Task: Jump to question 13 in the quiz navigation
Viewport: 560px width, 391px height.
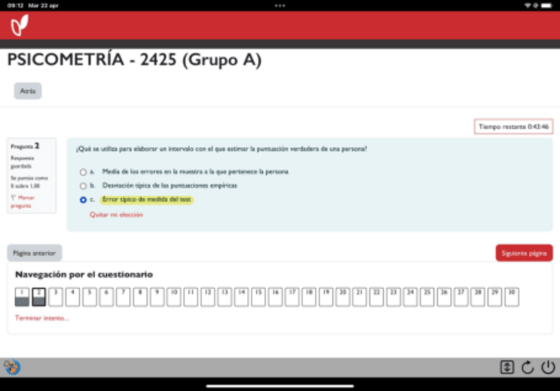Action: coord(225,297)
